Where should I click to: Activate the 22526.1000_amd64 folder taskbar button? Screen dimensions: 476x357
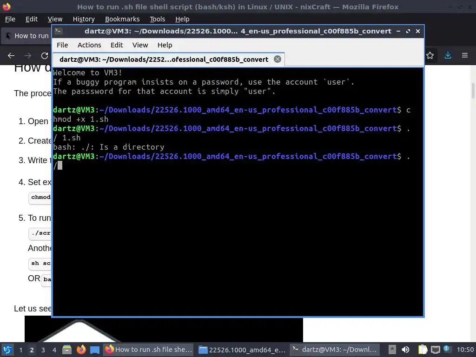242,350
